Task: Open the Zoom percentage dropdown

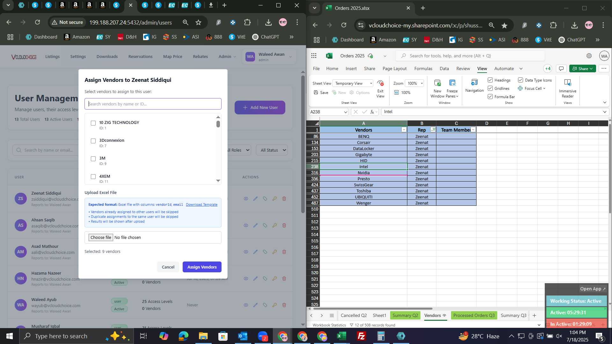Action: pyautogui.click(x=414, y=83)
